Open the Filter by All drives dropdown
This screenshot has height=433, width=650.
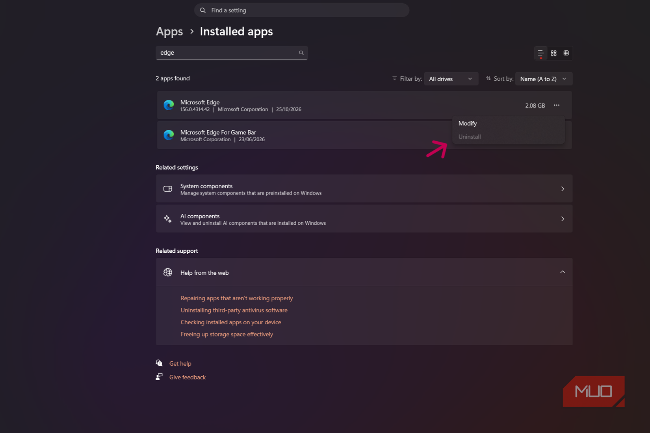point(451,79)
